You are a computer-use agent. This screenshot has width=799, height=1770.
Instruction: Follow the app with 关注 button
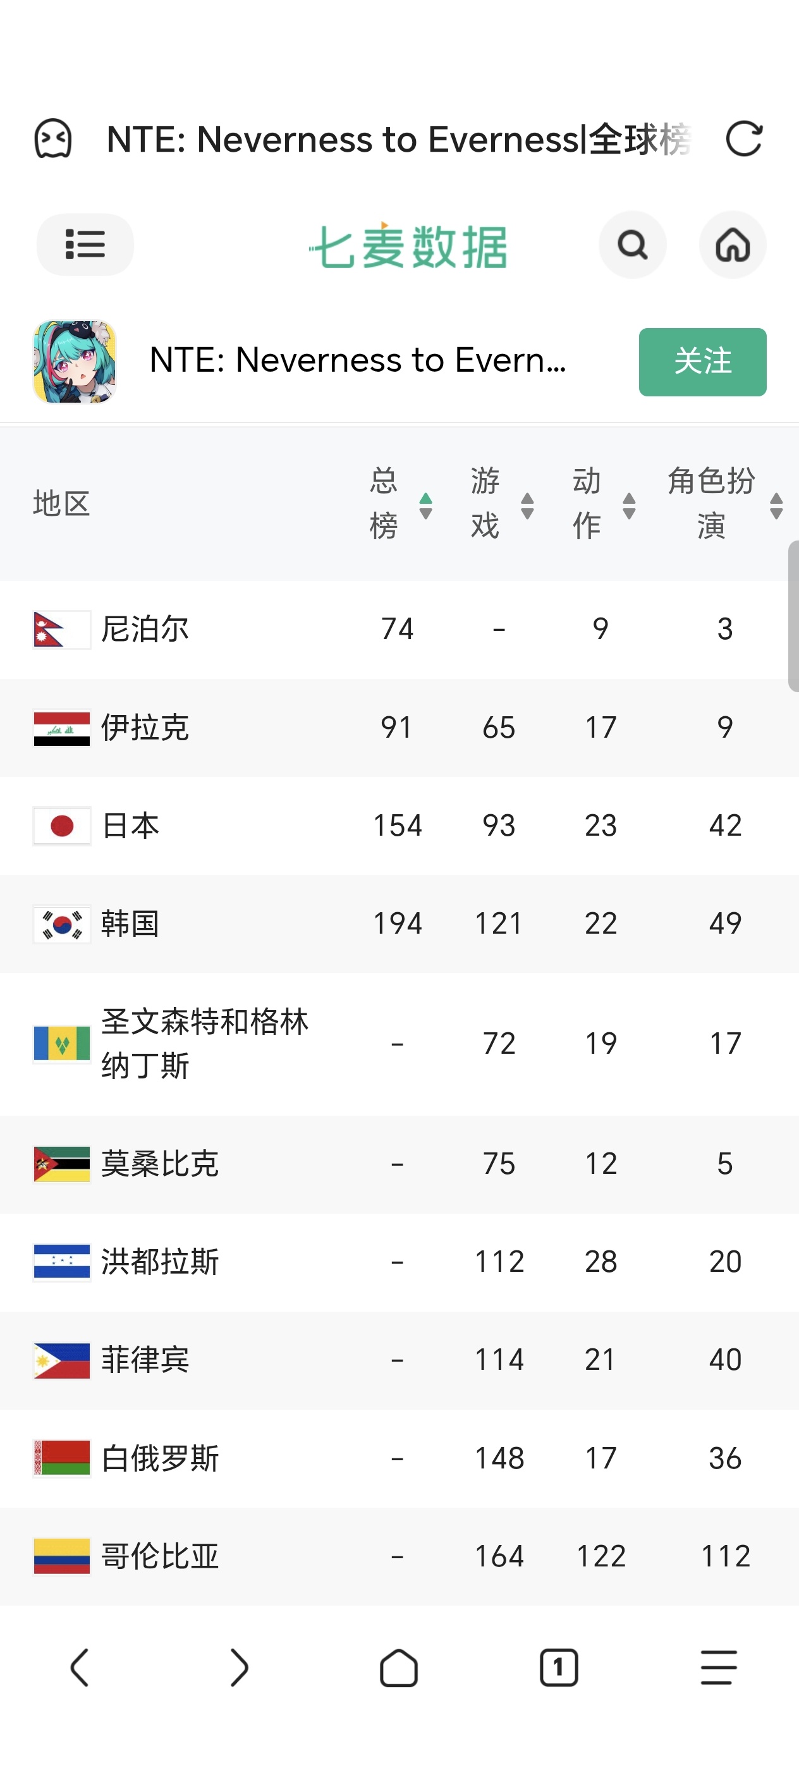tap(702, 362)
